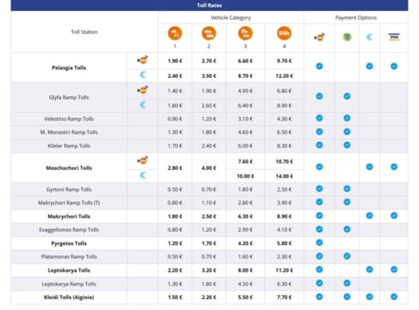Click Glyfa Ramp Tolls globe column checkmark

tap(347, 96)
